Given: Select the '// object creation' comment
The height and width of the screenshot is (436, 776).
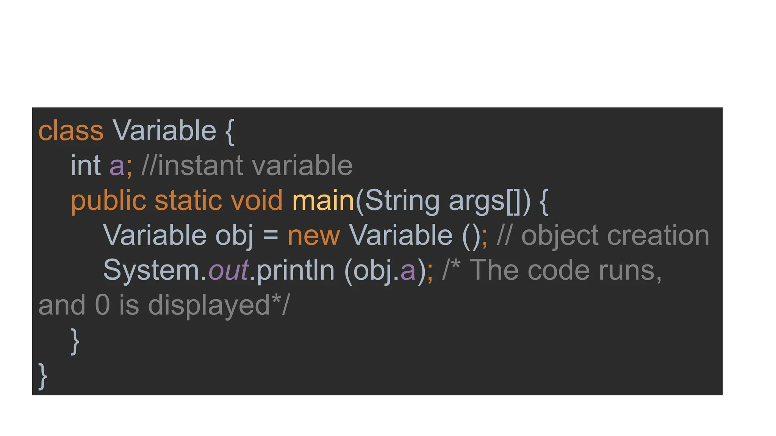Looking at the screenshot, I should point(603,235).
